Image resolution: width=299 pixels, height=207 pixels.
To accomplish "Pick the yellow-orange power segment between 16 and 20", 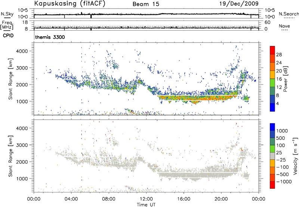I will tap(272, 75).
